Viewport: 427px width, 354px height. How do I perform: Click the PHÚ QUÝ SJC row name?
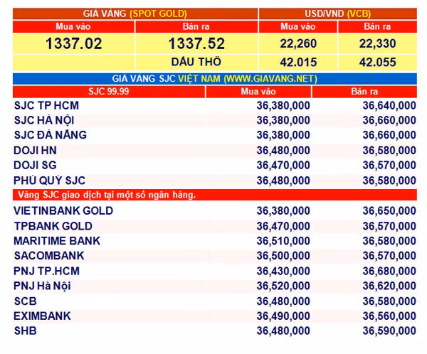pos(50,181)
